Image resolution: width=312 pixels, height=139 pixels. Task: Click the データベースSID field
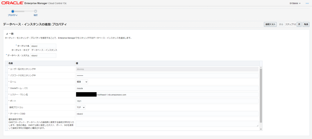[x=167, y=114]
